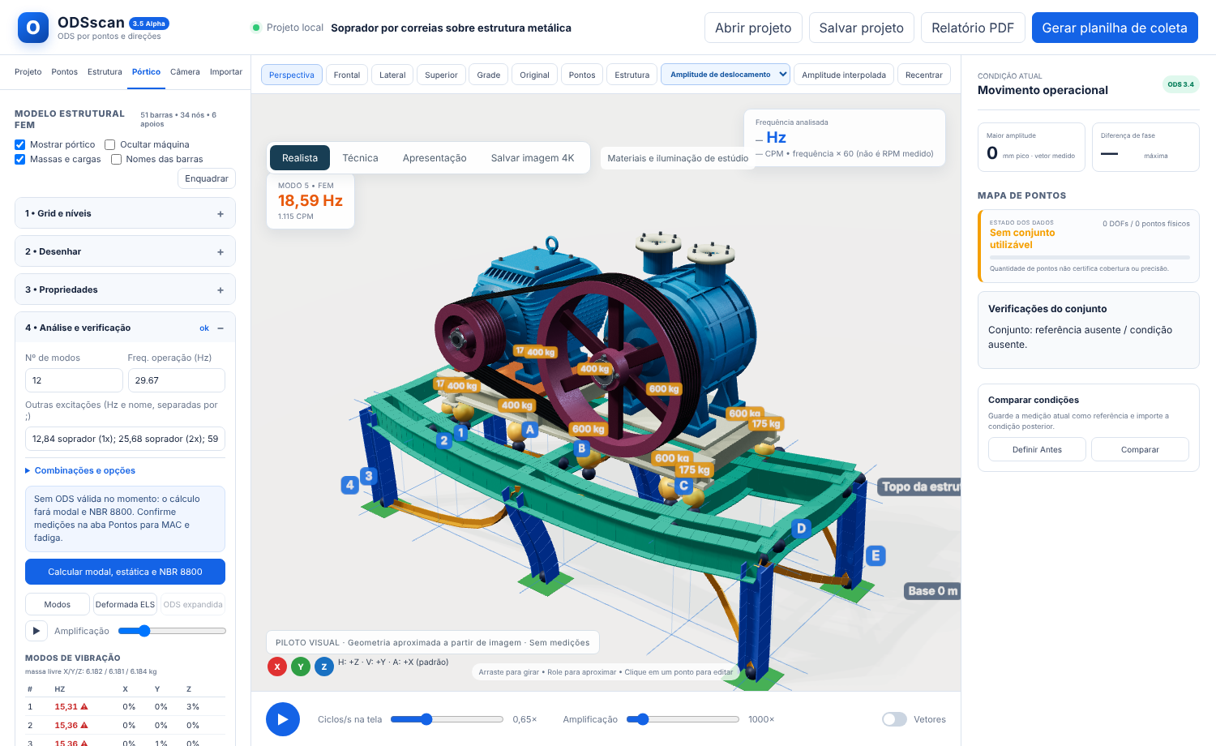This screenshot has width=1216, height=746.
Task: Toggle the Vetores switch
Action: [894, 719]
